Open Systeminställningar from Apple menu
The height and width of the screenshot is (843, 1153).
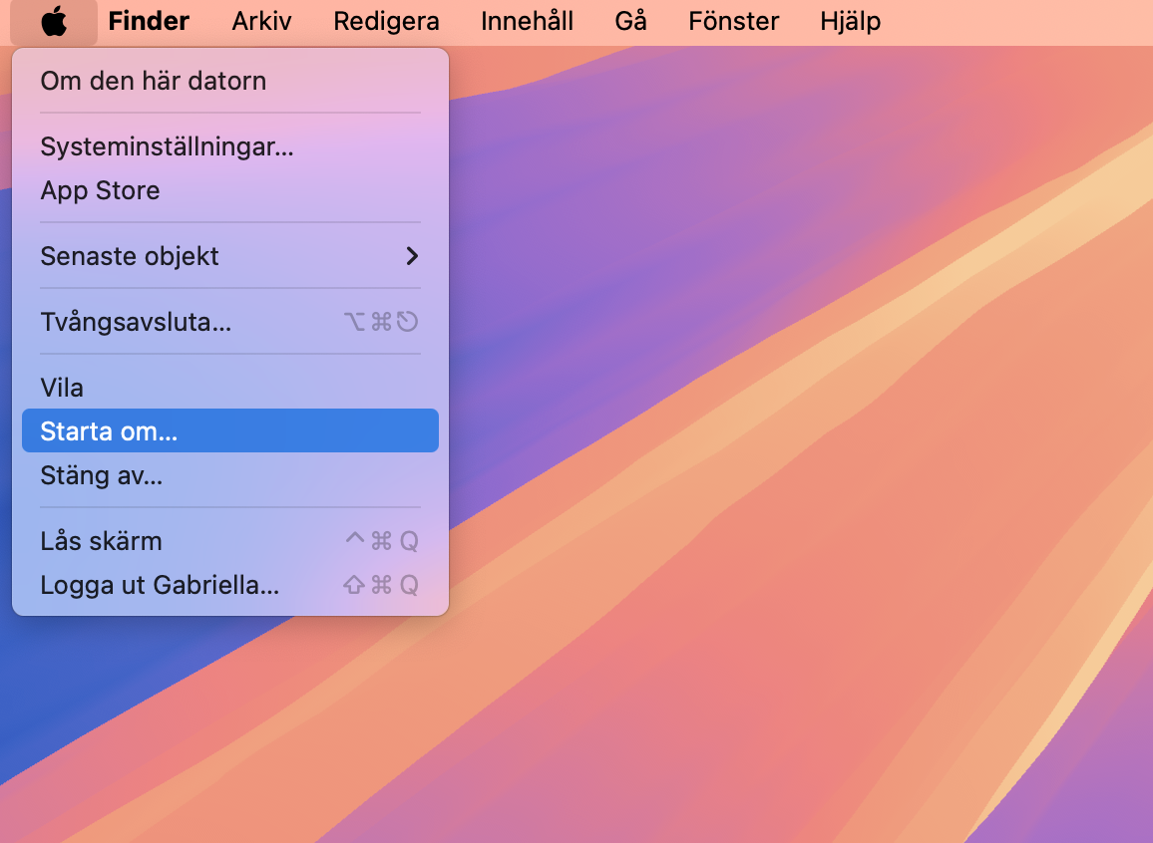(230, 146)
